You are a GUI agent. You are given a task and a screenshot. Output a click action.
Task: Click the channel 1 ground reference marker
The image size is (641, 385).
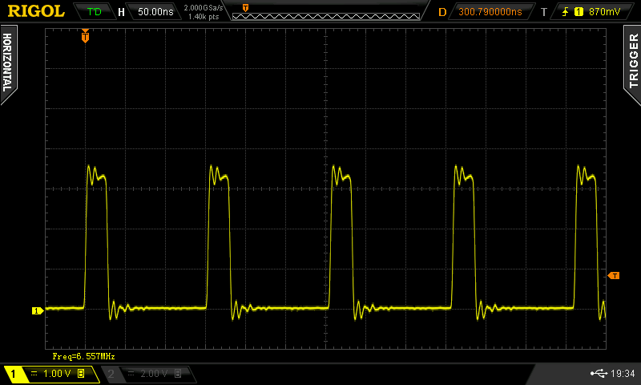point(36,310)
